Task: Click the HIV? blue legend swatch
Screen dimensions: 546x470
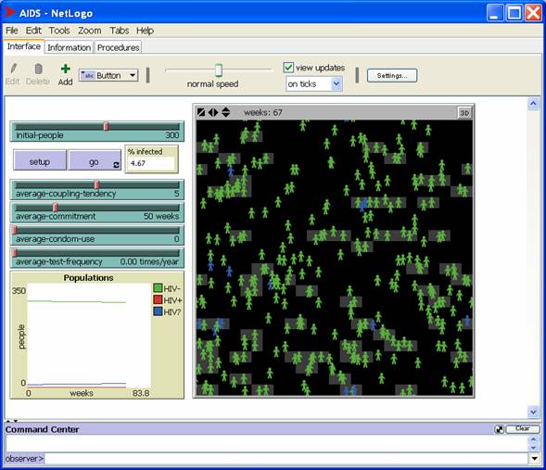Action: pyautogui.click(x=158, y=311)
